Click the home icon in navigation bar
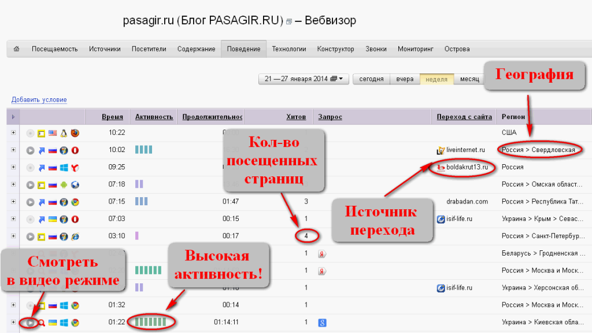This screenshot has height=333, width=592. click(x=16, y=49)
